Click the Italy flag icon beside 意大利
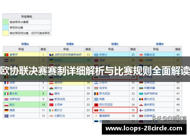 tap(6, 94)
